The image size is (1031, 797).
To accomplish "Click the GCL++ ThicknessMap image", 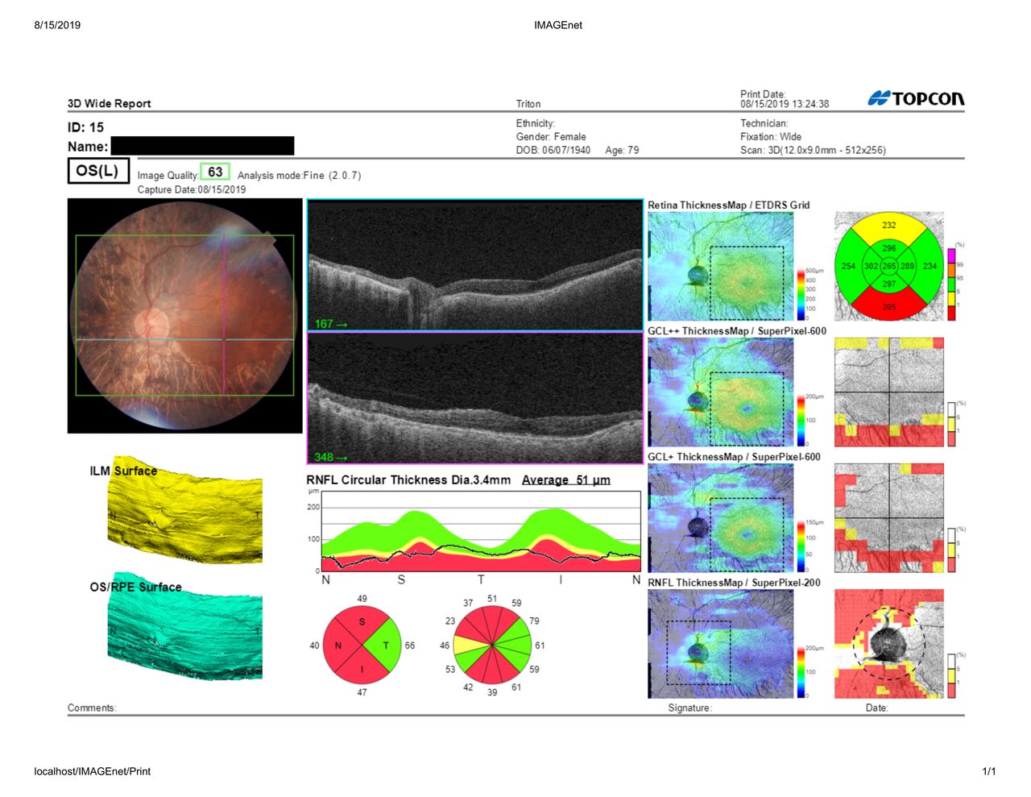I will [720, 392].
